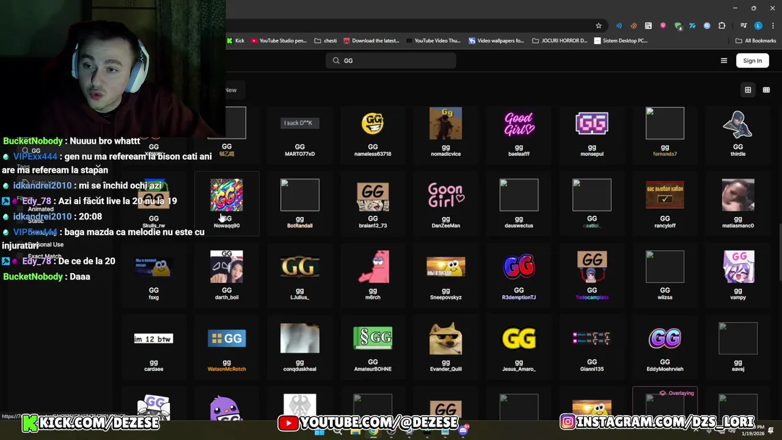Focus the emote search field containing GG
This screenshot has height=440, width=782.
tap(391, 61)
